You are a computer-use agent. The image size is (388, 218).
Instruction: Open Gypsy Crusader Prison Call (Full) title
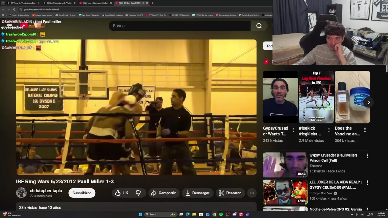(x=333, y=157)
